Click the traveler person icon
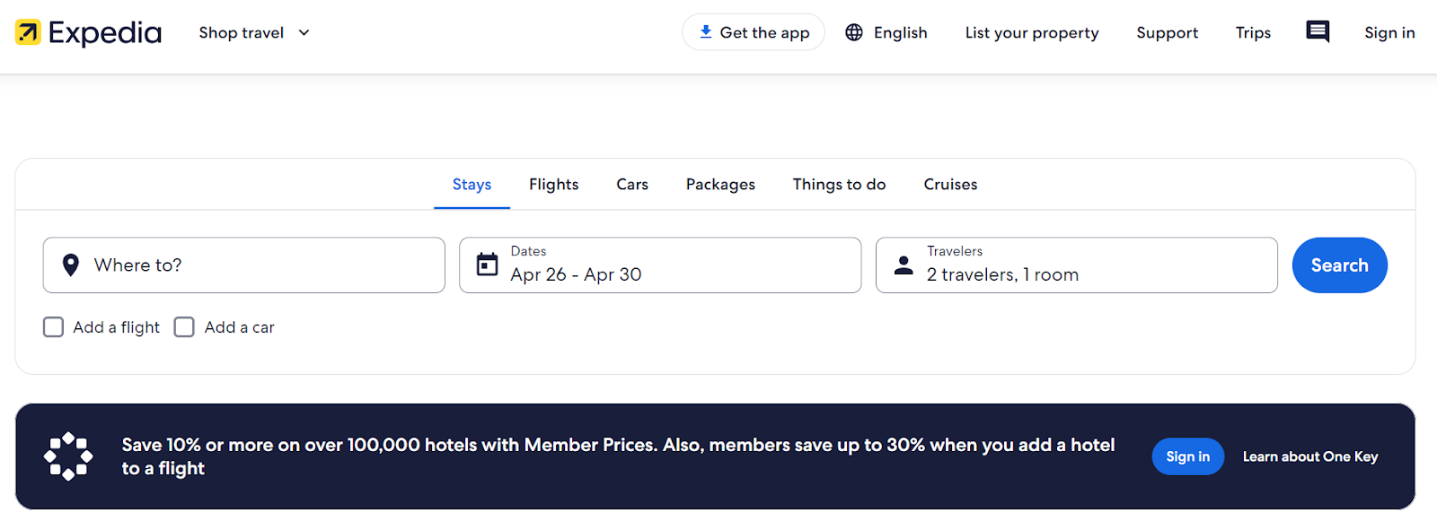This screenshot has width=1437, height=521. (903, 265)
